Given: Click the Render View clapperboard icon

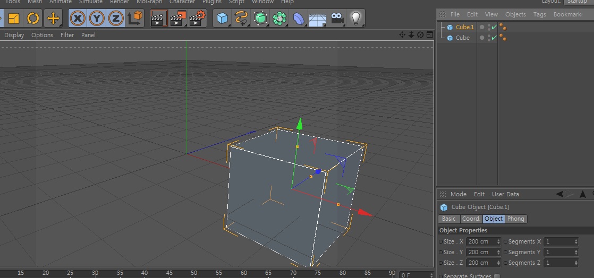Looking at the screenshot, I should (158, 19).
